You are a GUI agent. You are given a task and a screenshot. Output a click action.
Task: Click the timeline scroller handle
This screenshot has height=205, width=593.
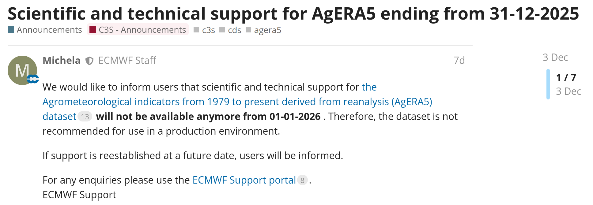(x=548, y=84)
